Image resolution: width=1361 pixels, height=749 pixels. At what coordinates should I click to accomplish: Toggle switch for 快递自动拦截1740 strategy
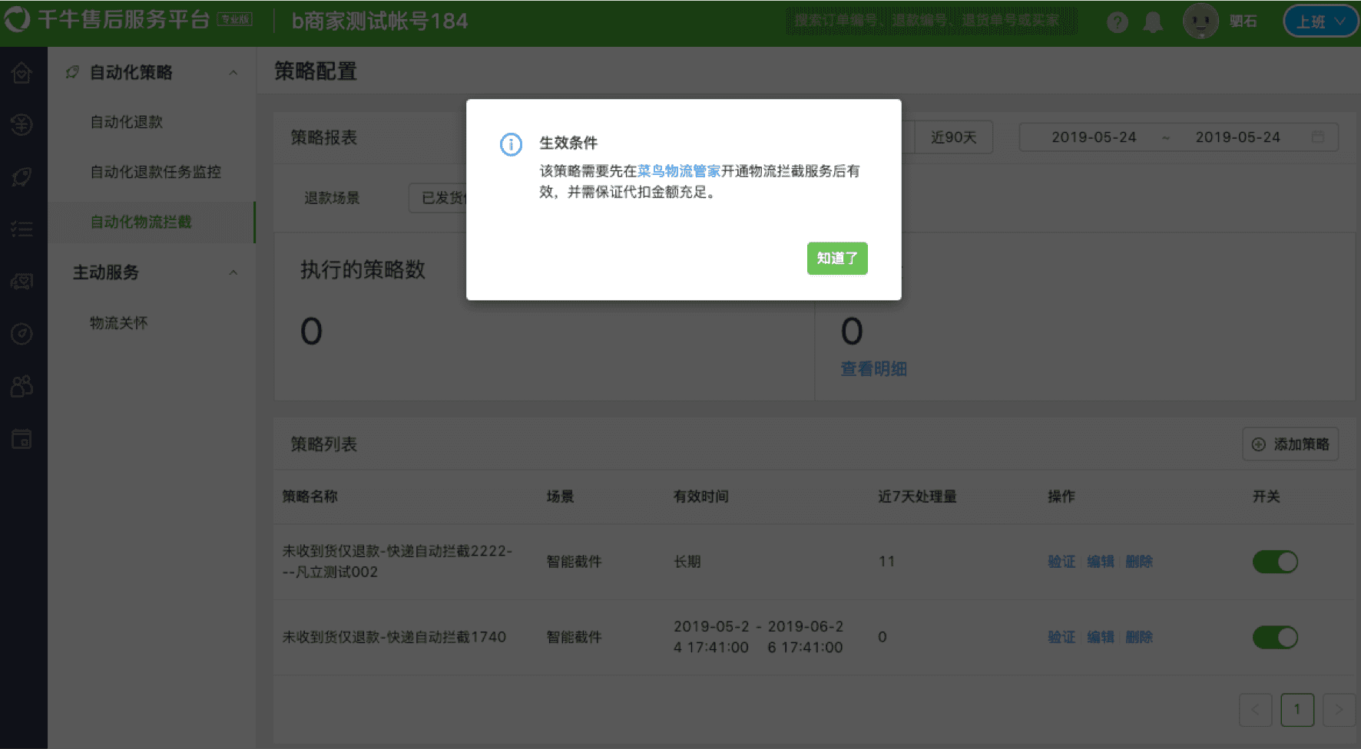(1275, 637)
